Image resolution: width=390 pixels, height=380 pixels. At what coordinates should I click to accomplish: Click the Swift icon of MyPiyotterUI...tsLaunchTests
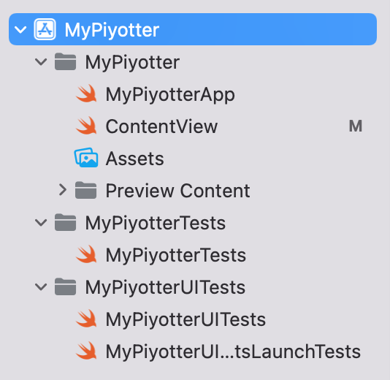(x=86, y=351)
